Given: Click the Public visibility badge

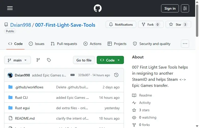Looking at the screenshot, I should [x=10, y=31].
